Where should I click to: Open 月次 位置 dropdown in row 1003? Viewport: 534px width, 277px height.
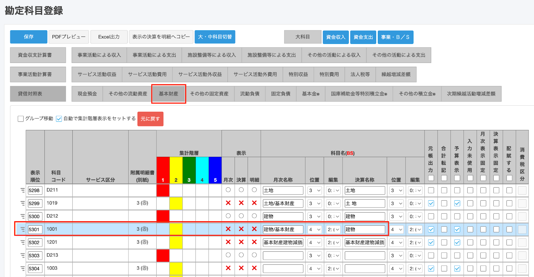(314, 268)
